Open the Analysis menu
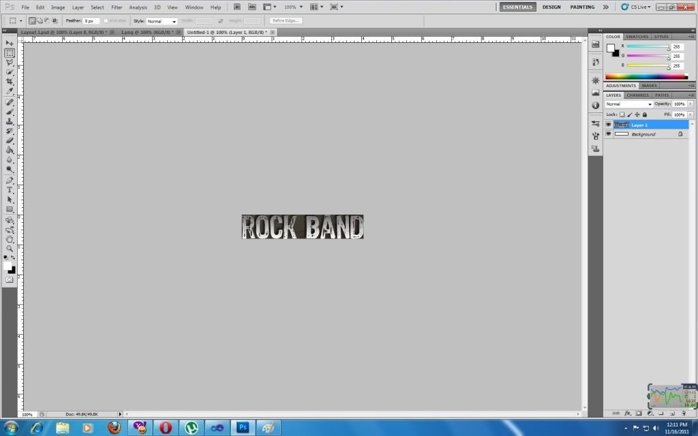This screenshot has height=436, width=698. (138, 7)
